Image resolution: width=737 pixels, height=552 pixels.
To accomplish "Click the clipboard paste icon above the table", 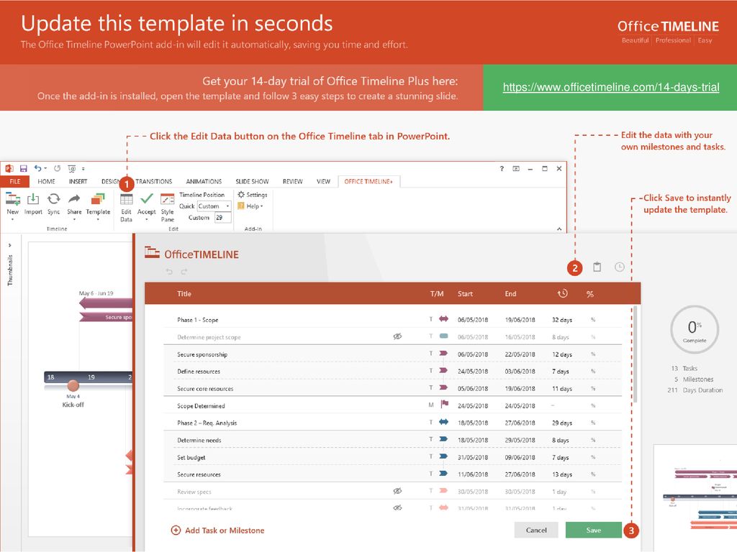I will (597, 267).
